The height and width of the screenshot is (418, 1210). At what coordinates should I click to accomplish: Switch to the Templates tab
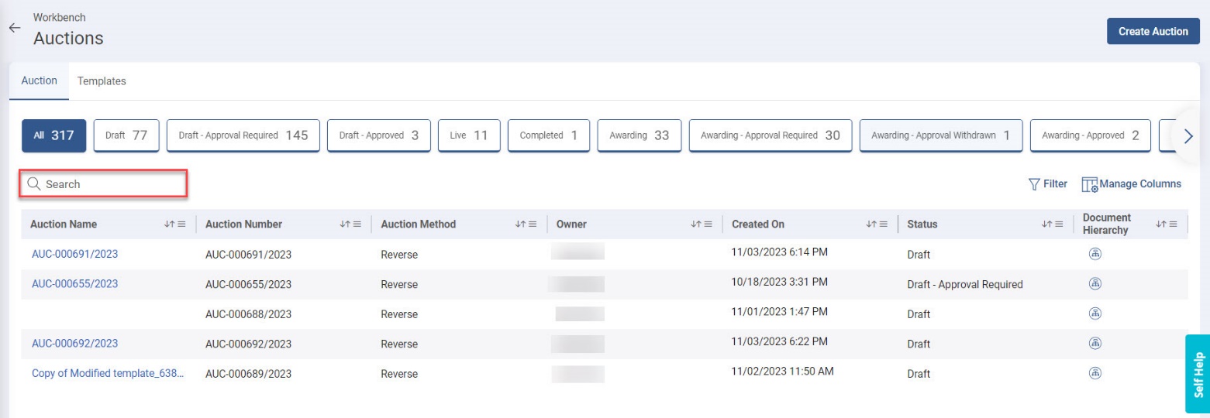tap(102, 81)
